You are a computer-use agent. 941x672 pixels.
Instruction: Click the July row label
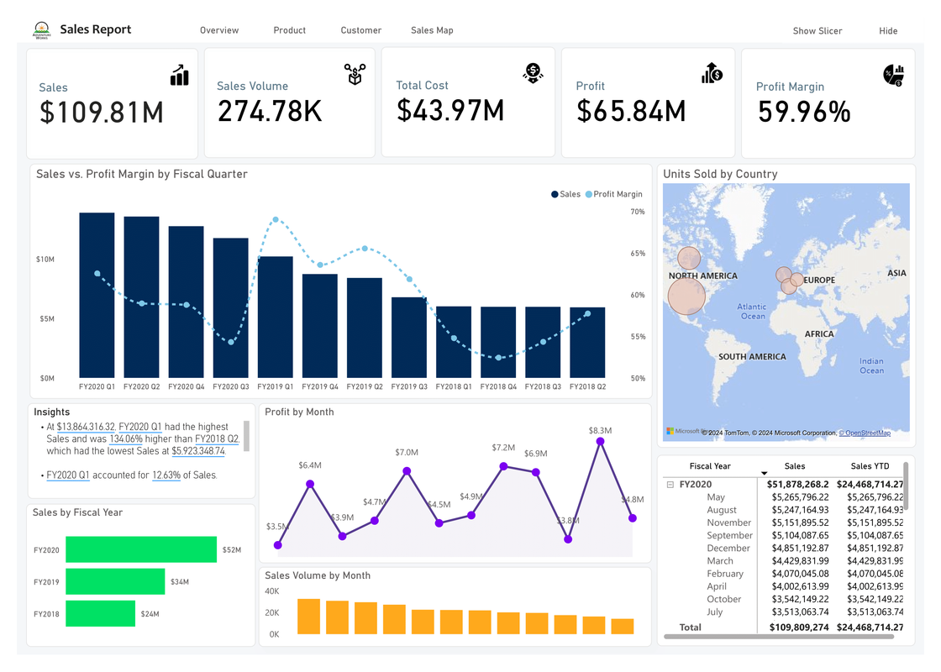[x=714, y=612]
